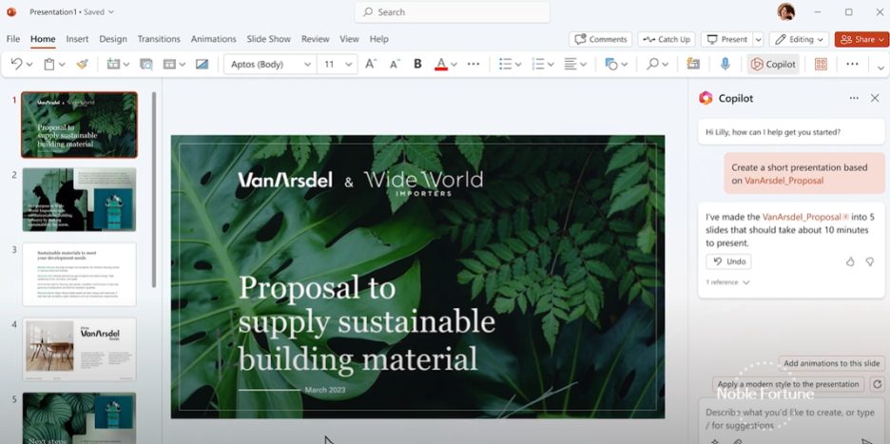Click the Search box in title bar
The width and height of the screenshot is (890, 444).
(x=453, y=12)
